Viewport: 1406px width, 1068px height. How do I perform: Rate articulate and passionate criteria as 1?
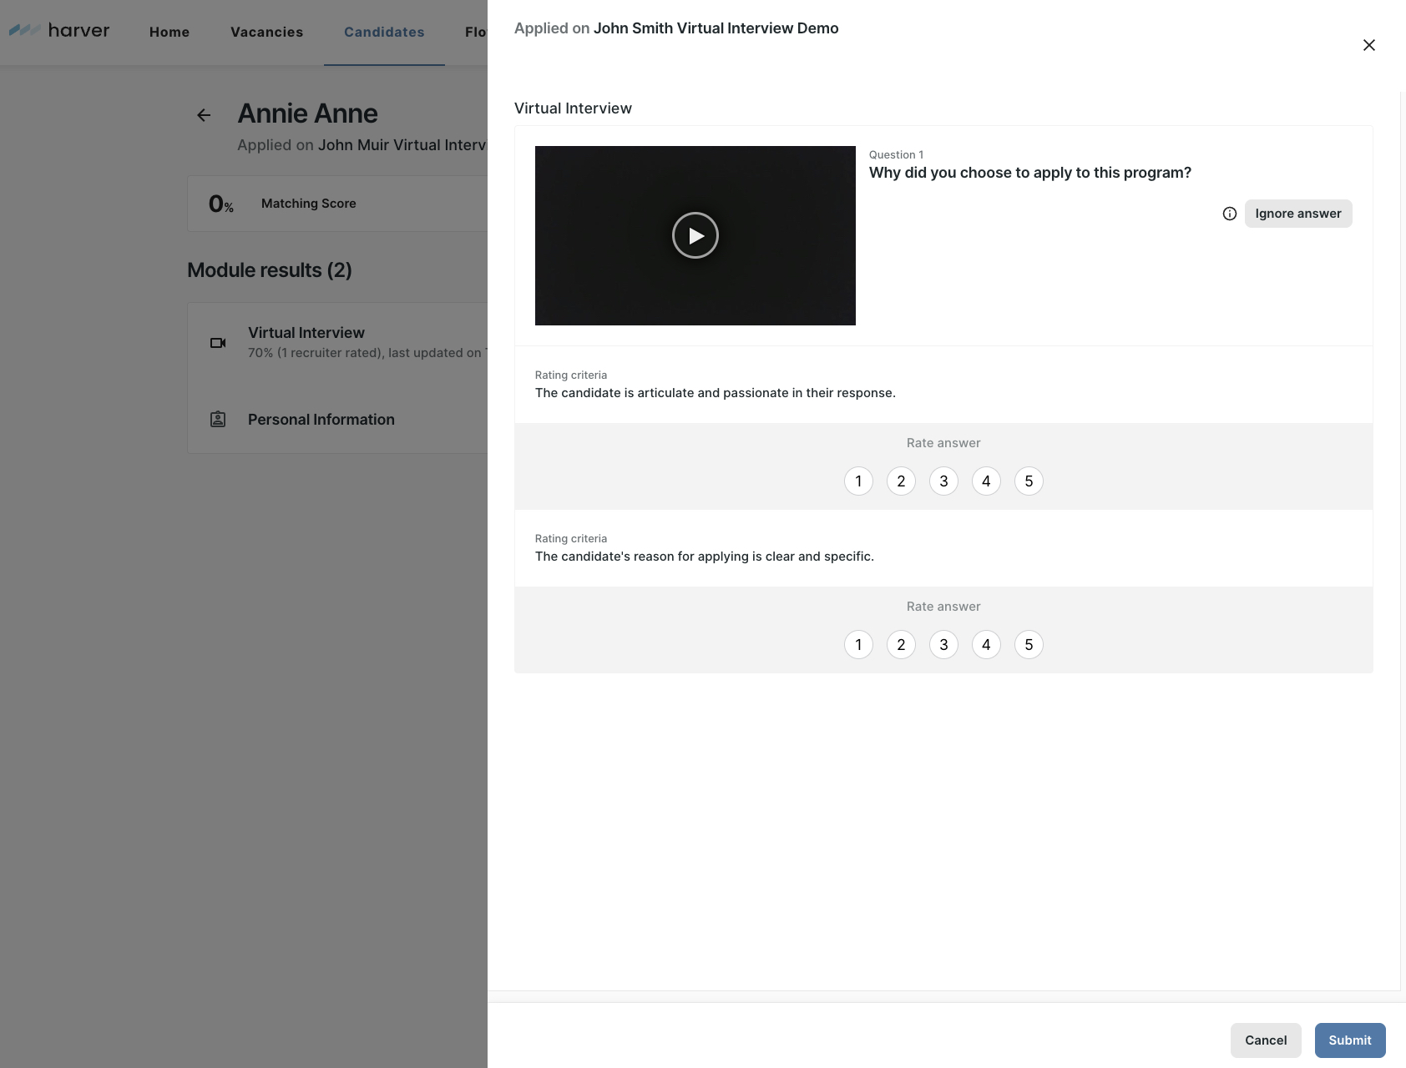pyautogui.click(x=858, y=481)
